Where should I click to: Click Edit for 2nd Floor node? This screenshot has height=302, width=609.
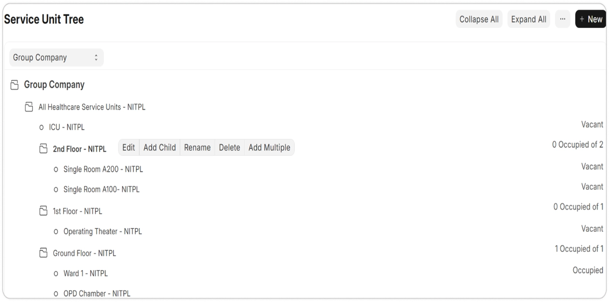(x=129, y=147)
